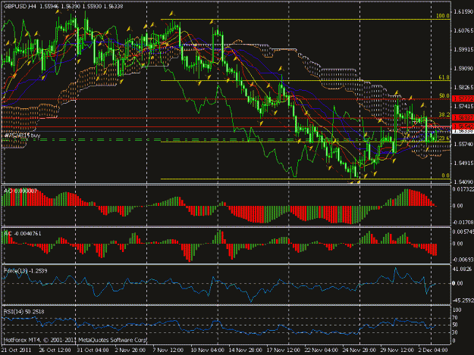Select the 38.2 Fibonacci level label
474x355 pixels.
(444, 114)
